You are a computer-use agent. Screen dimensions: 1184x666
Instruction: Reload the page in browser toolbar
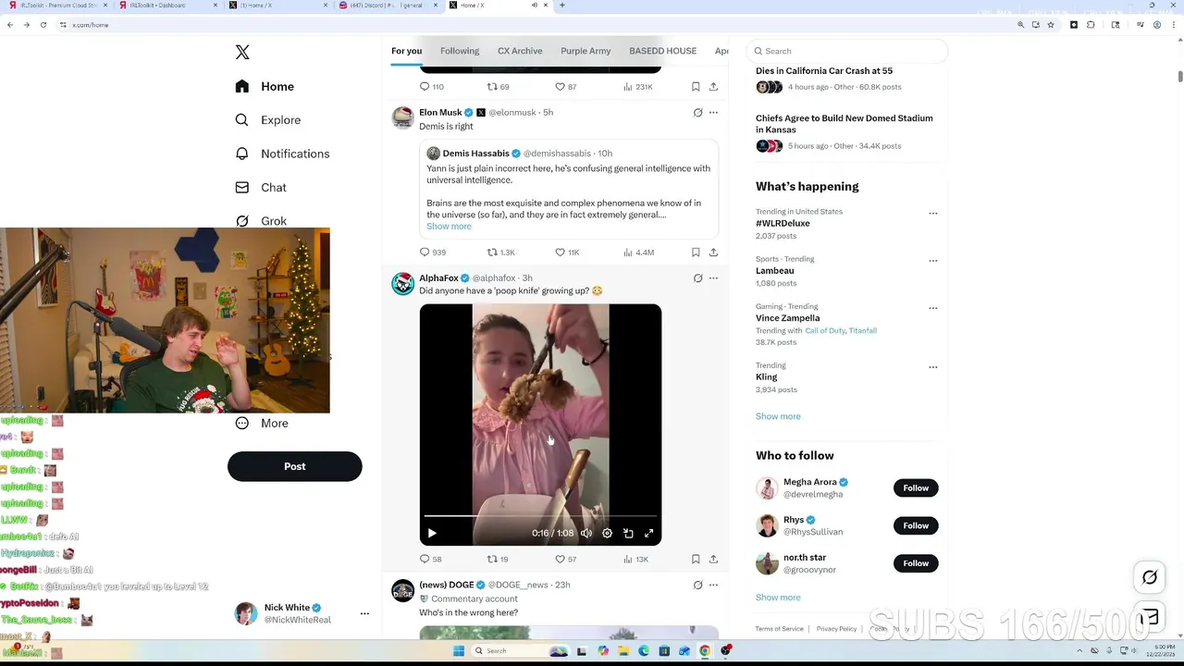pyautogui.click(x=43, y=25)
